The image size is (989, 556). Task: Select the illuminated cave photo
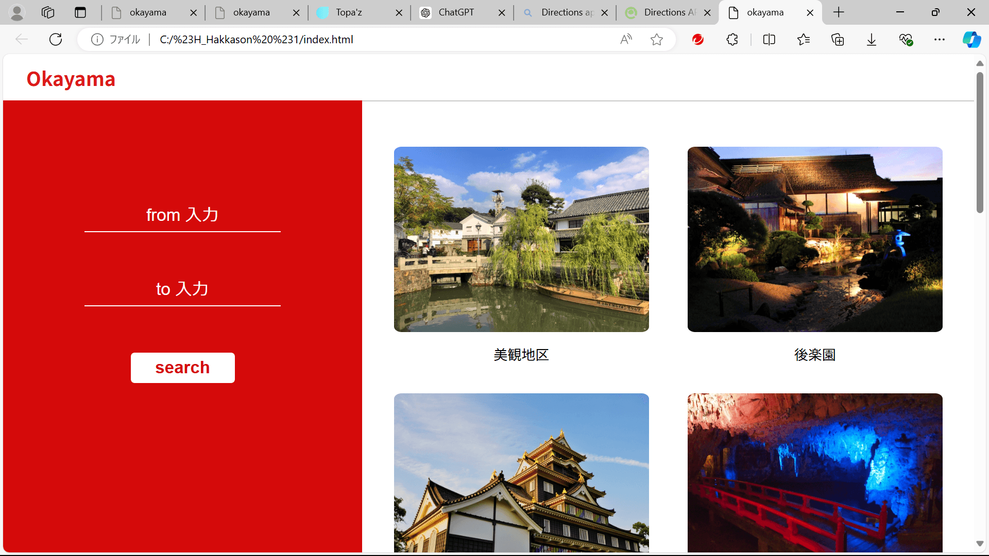(815, 473)
